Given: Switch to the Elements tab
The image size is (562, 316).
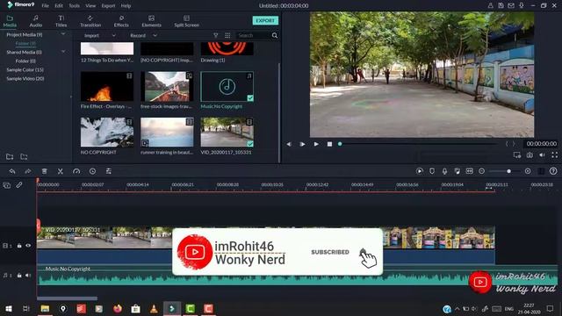Looking at the screenshot, I should [151, 21].
